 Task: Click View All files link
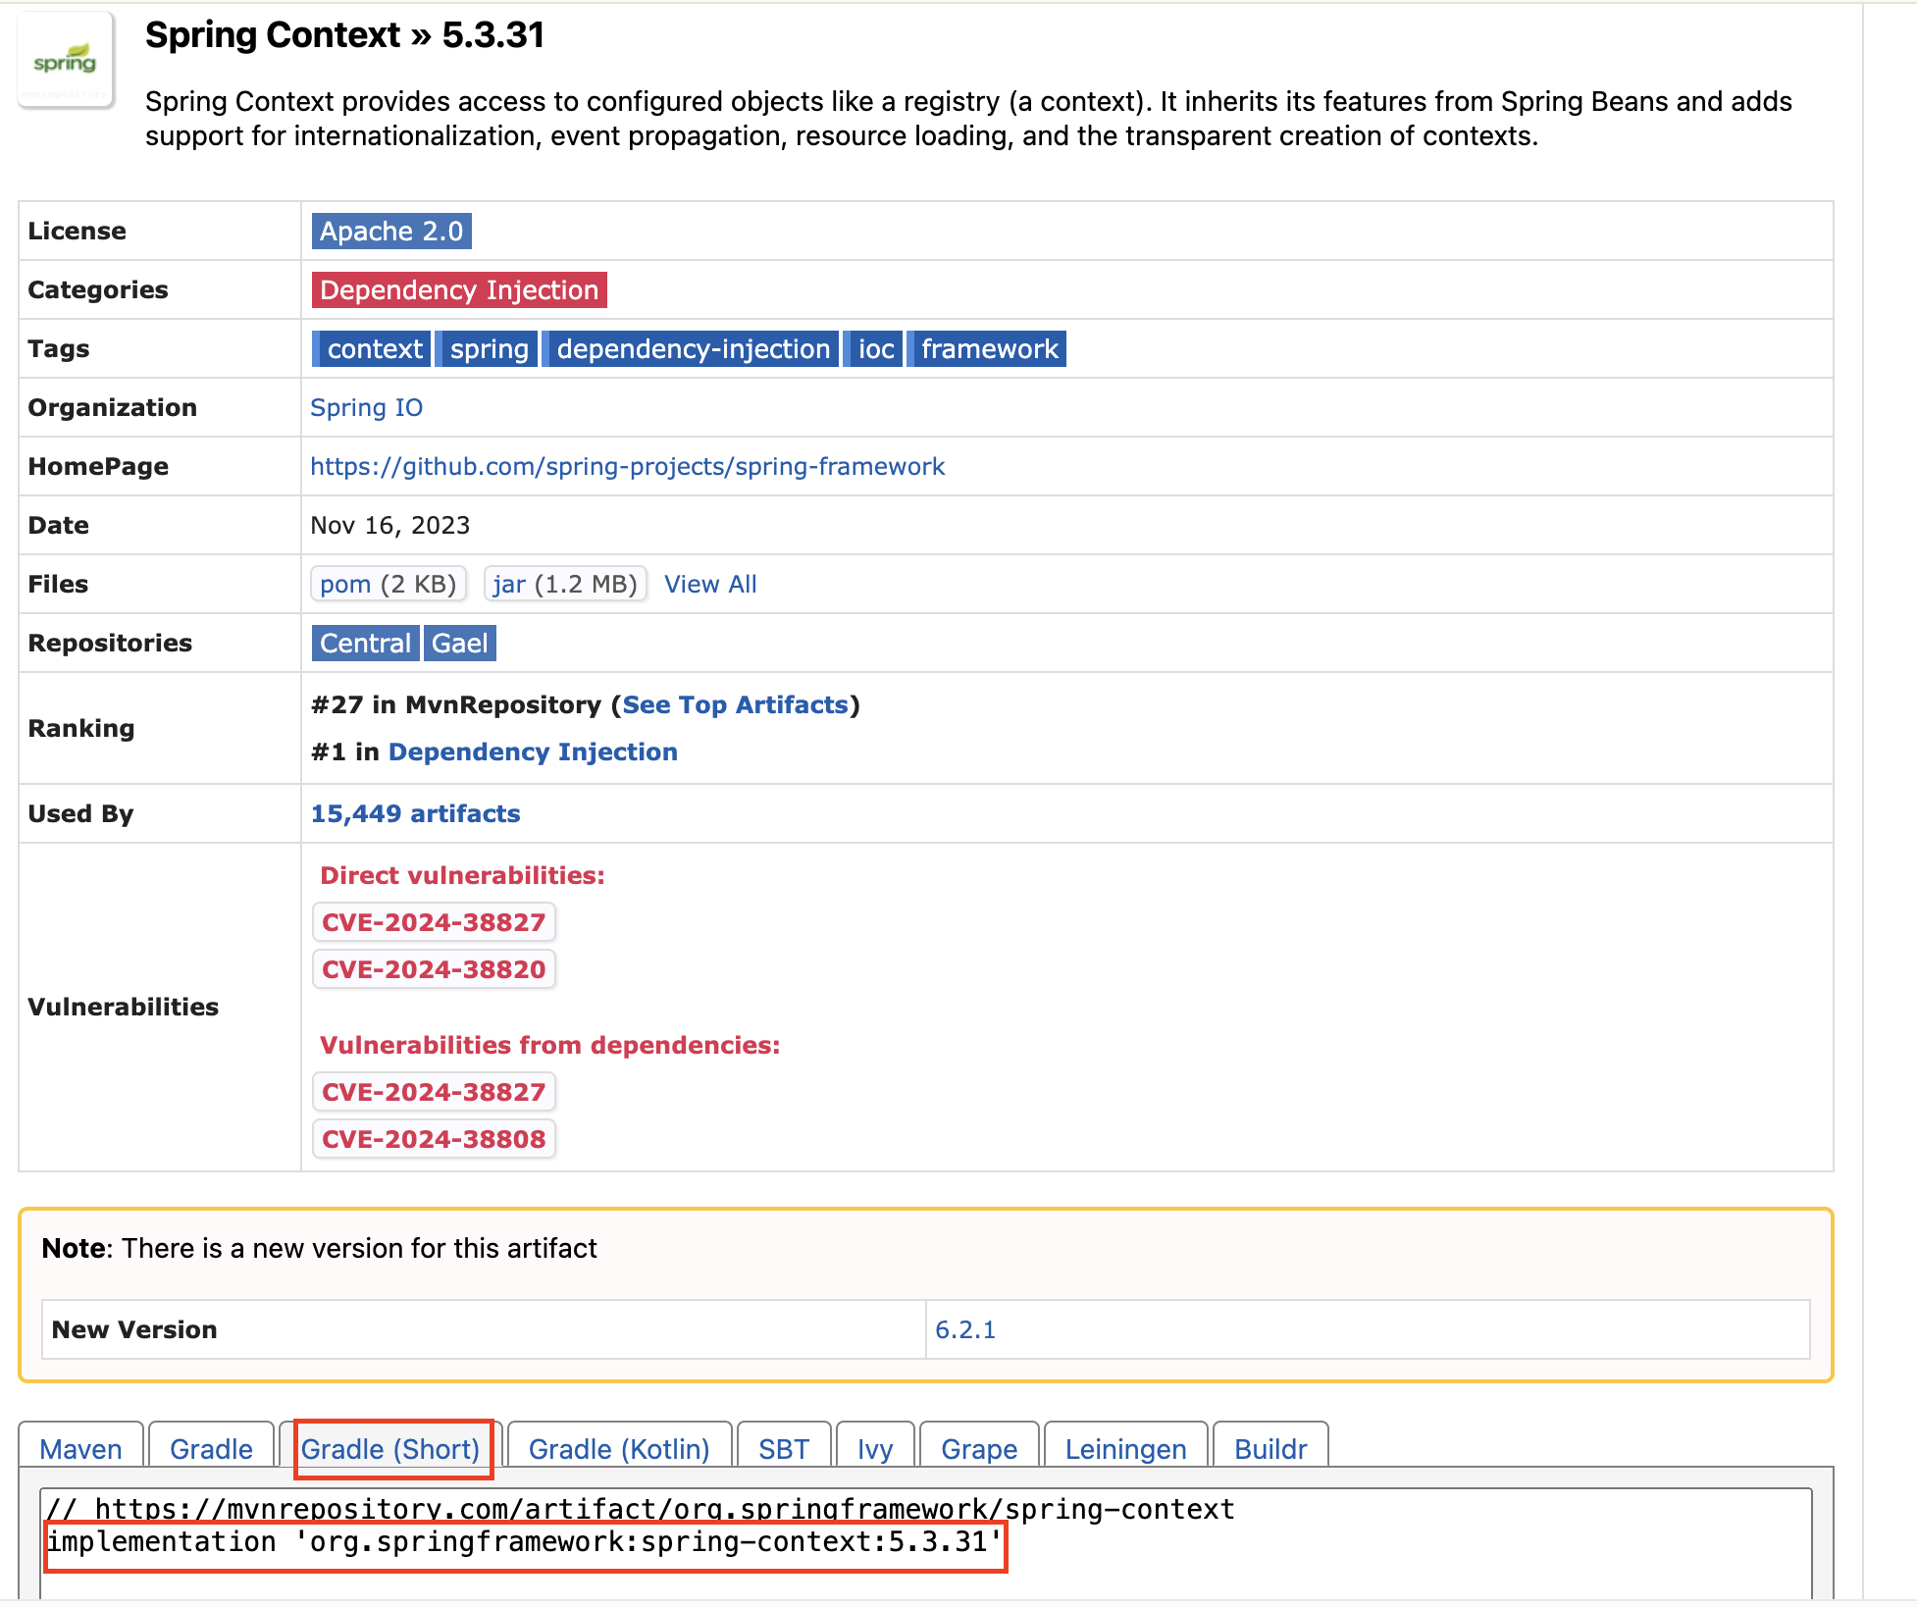pos(710,585)
